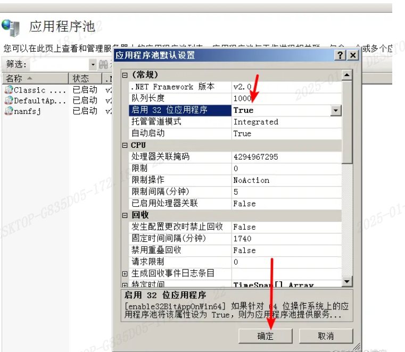
Task: Select the 限制间隔(分钟) property
Action: pyautogui.click(x=235, y=192)
